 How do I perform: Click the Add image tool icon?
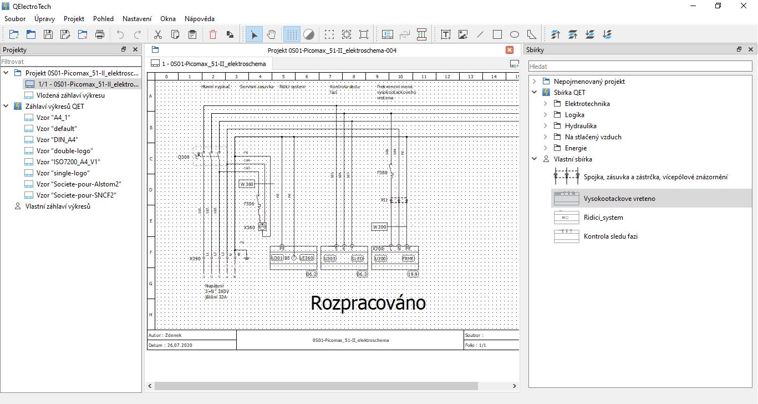[463, 34]
